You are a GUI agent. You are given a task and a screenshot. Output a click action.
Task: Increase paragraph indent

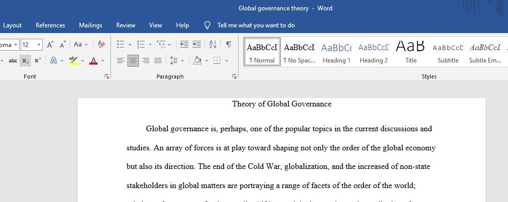pyautogui.click(x=197, y=44)
